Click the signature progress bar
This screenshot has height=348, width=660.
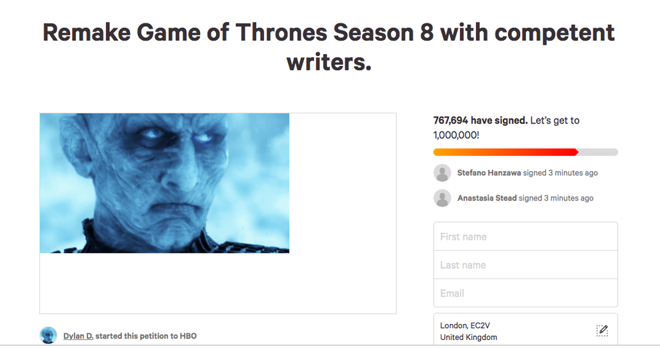(x=525, y=152)
